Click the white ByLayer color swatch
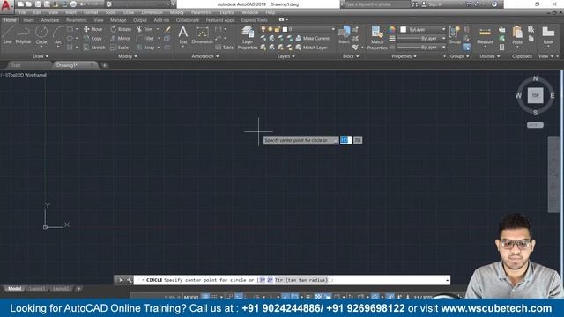Screen dimensions: 564x317 click(404, 29)
